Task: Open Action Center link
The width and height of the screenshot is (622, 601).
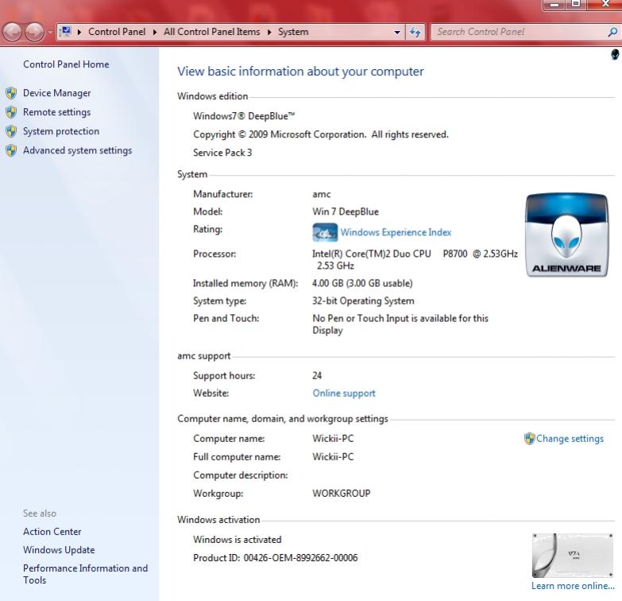Action: click(x=52, y=532)
